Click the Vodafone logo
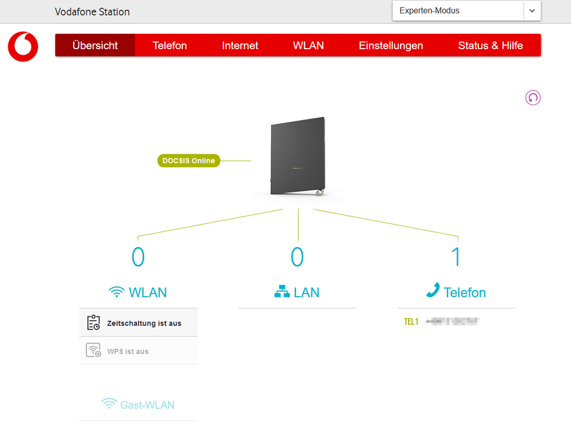571x442 pixels. [22, 47]
